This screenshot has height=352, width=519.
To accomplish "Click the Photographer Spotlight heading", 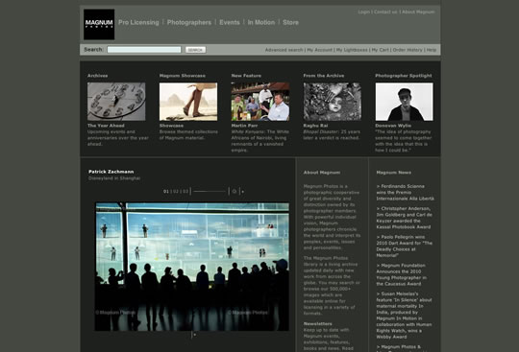I will click(x=404, y=76).
